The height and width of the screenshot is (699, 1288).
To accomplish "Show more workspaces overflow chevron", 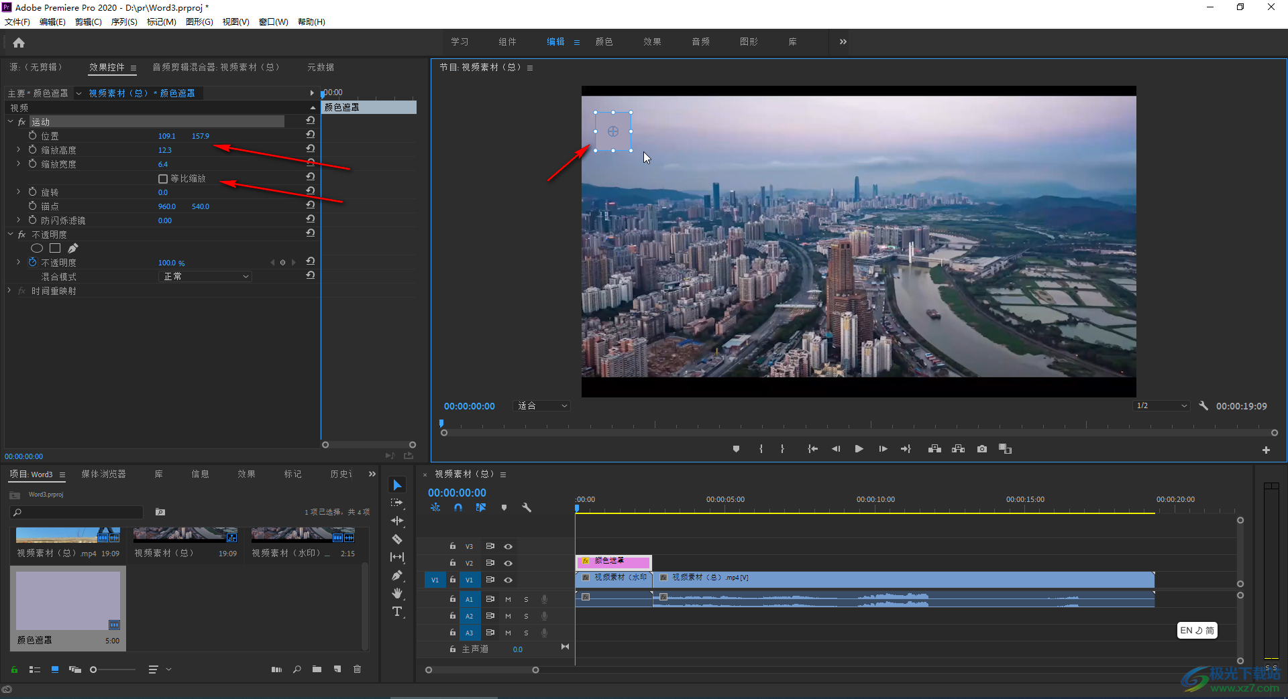I will [x=843, y=42].
